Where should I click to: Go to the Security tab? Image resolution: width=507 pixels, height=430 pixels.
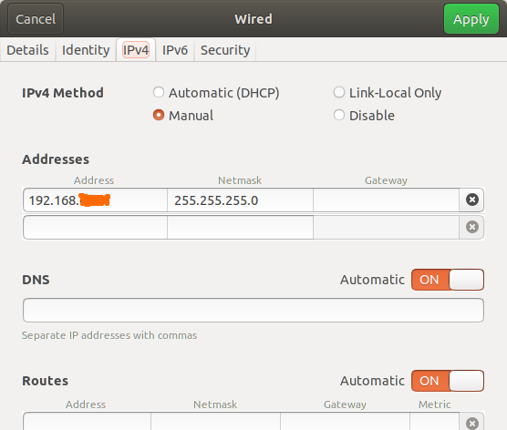225,50
